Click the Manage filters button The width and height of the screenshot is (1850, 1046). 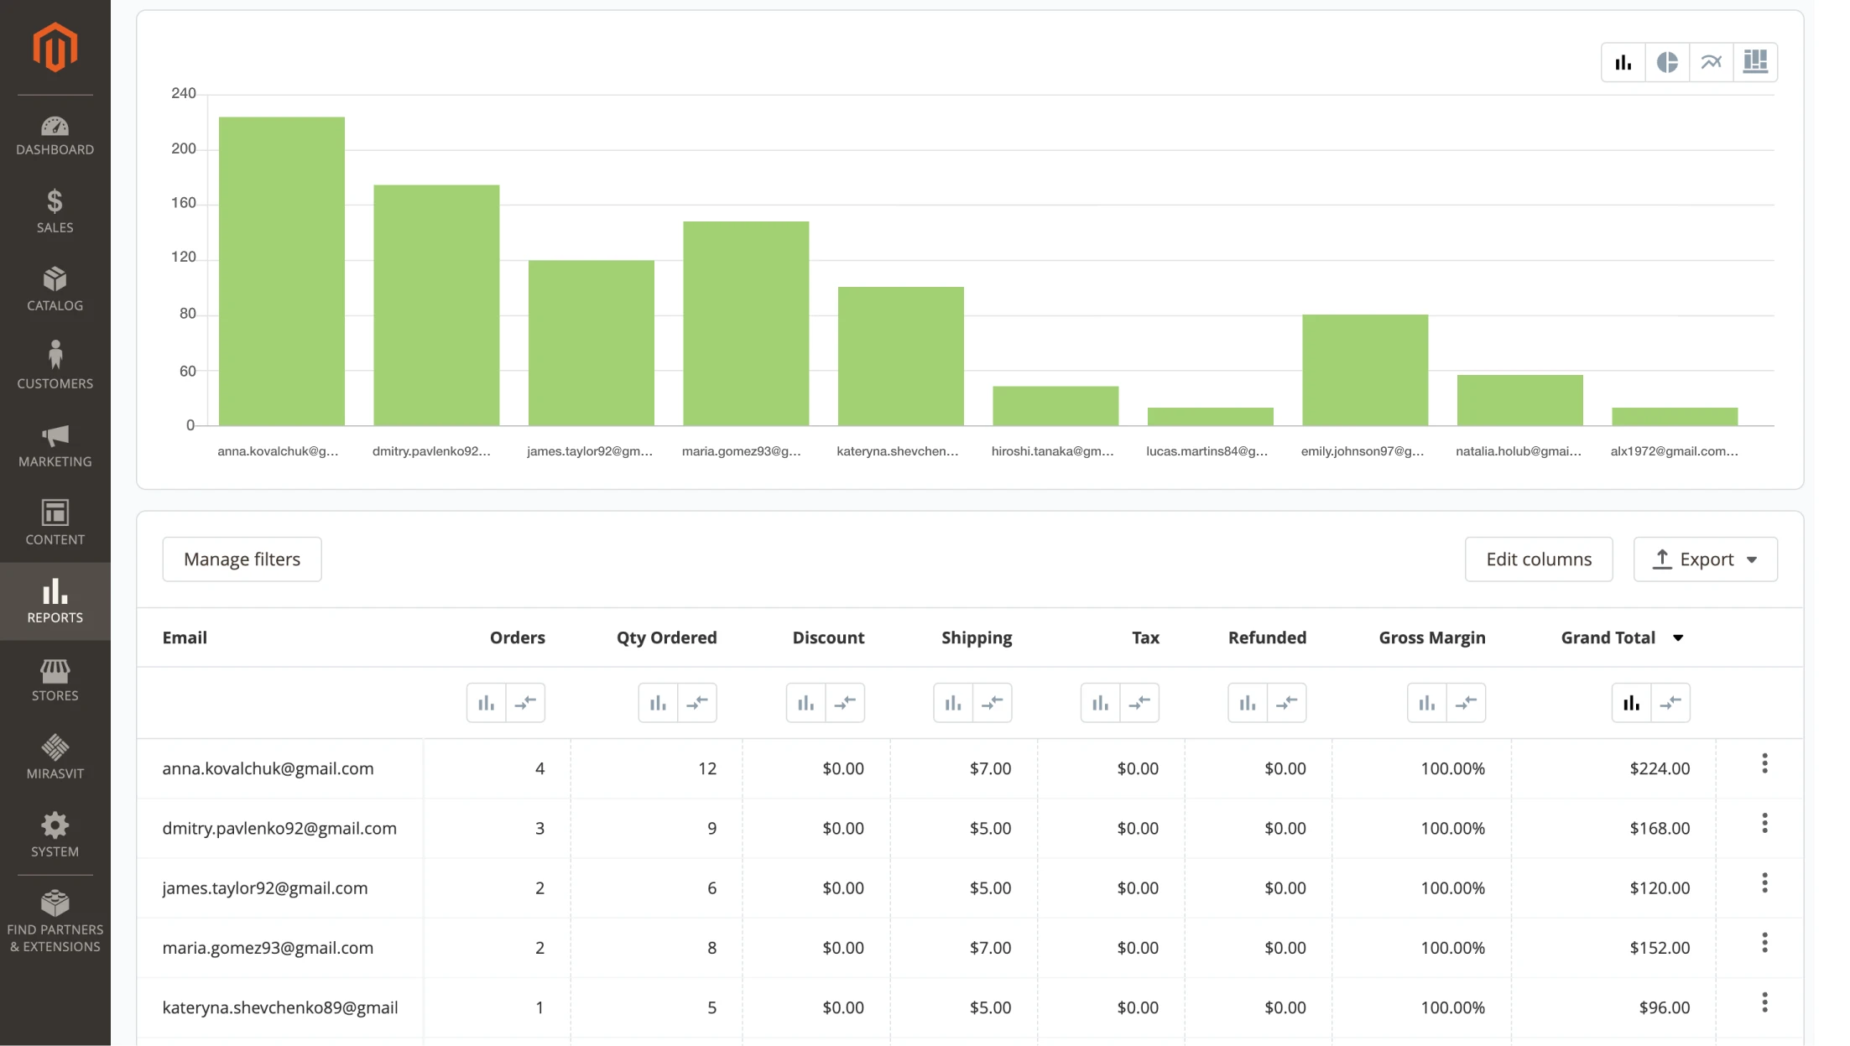click(242, 559)
